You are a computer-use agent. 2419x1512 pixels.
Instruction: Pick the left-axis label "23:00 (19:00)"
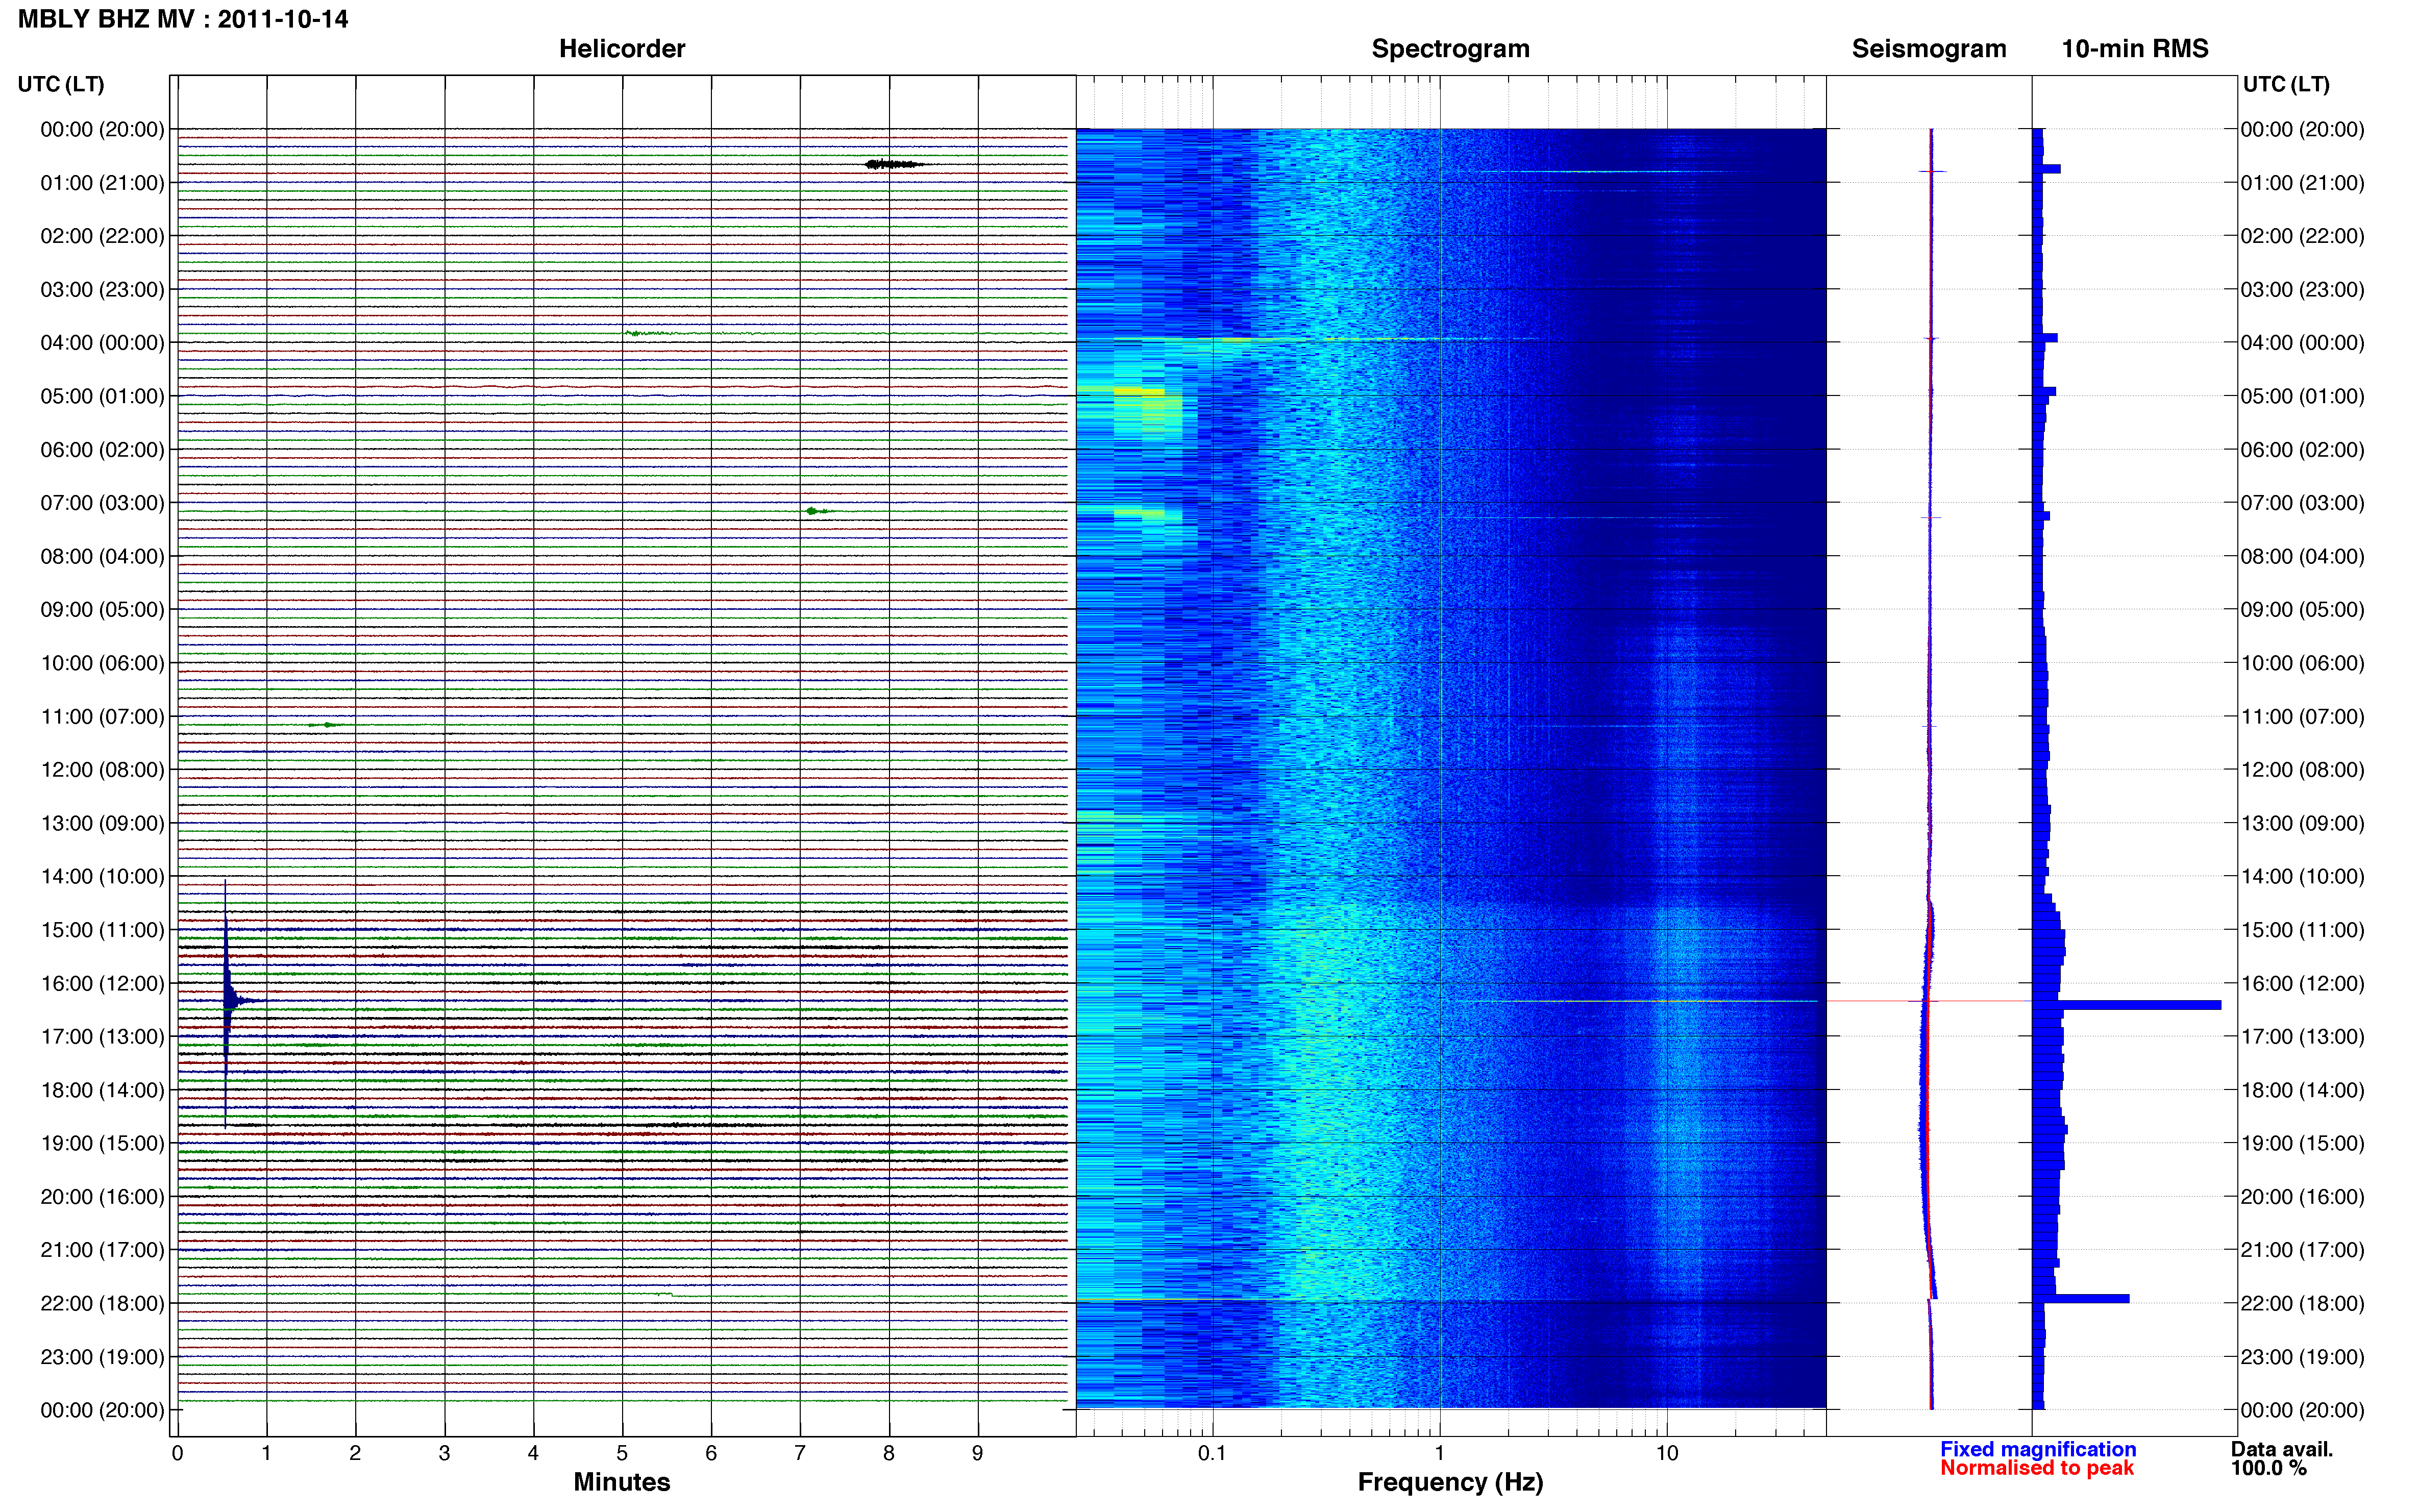[103, 1357]
